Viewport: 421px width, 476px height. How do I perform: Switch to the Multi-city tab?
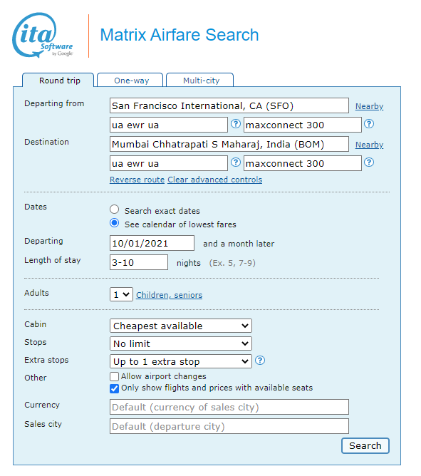pos(200,80)
